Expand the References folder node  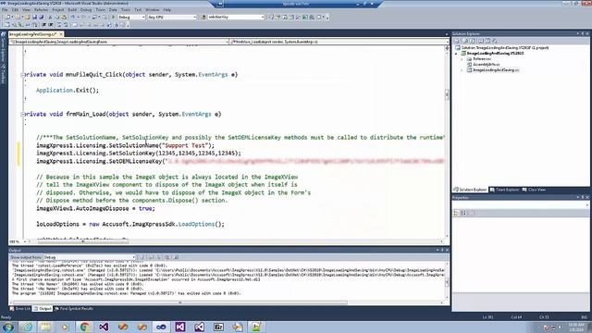point(462,59)
